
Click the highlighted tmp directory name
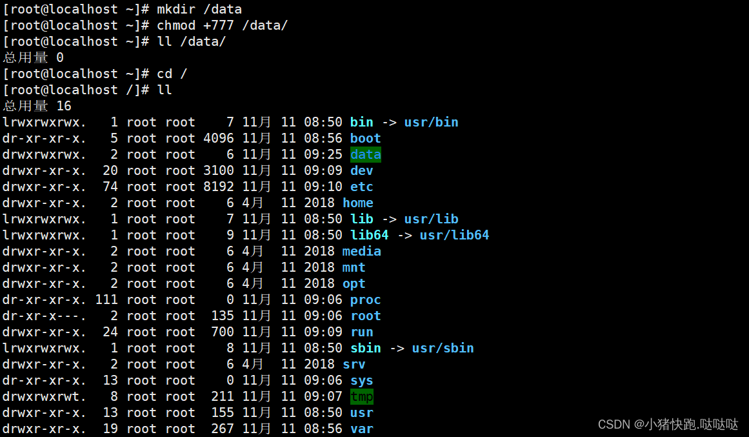pos(361,397)
